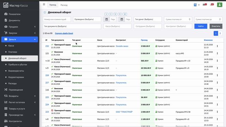Open the first date calendar icon

pyautogui.click(x=107, y=19)
